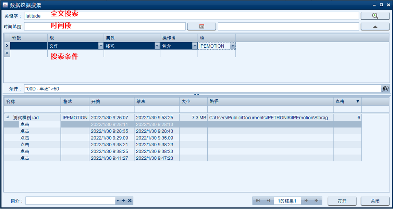Viewport: 394px width, 210px height.
Task: Collapse search conditions with the up-arrow button
Action: [x=375, y=26]
